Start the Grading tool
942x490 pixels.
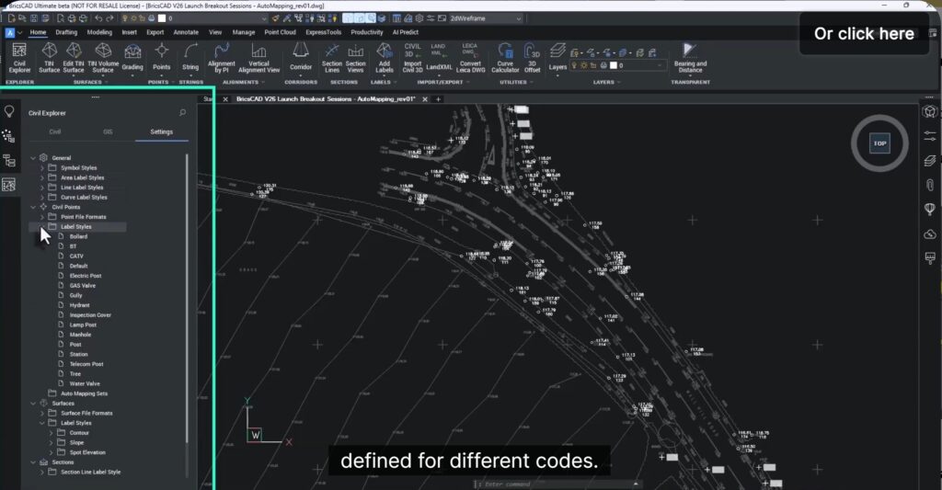pyautogui.click(x=132, y=58)
